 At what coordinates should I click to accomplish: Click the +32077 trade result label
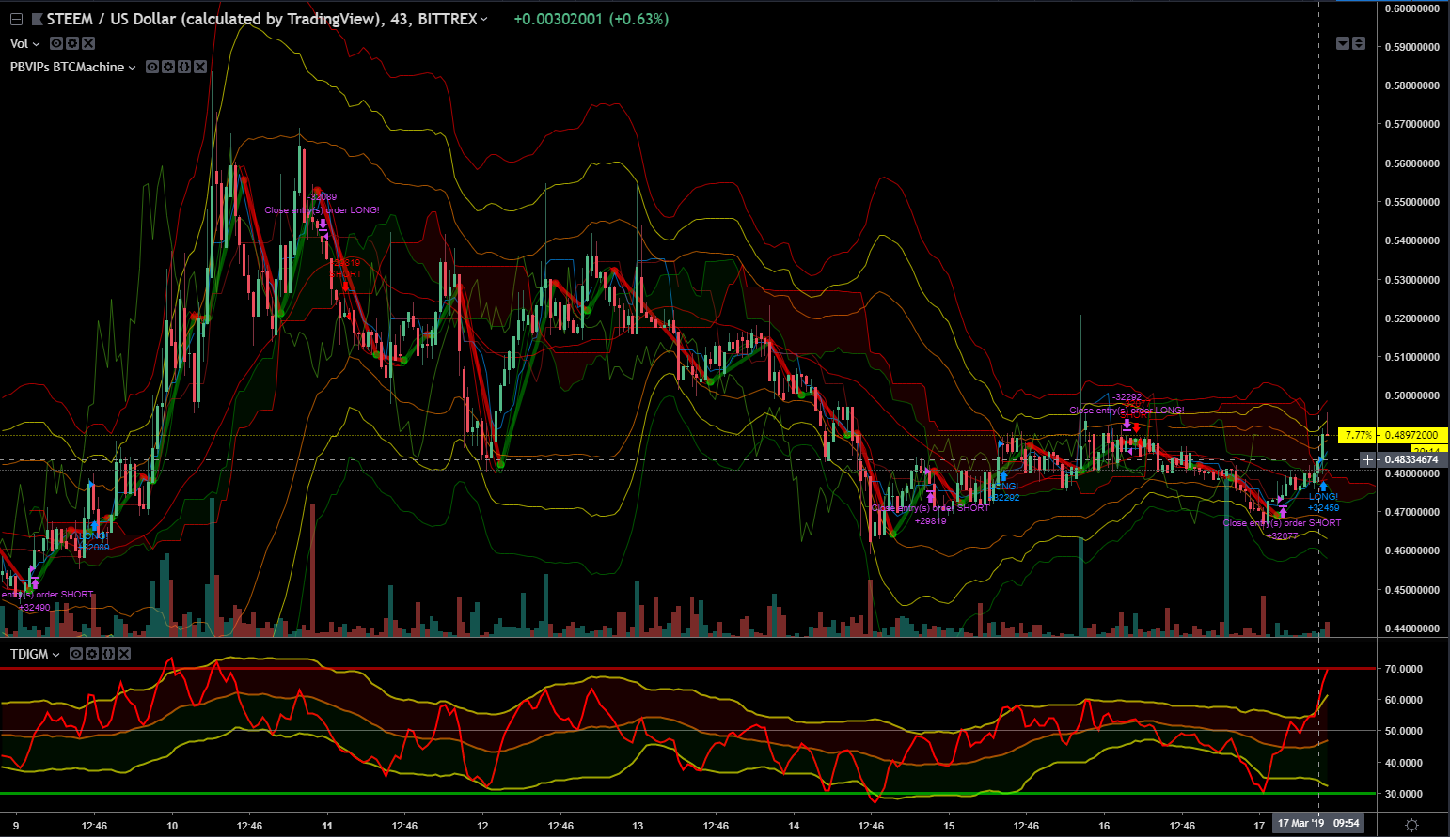[x=1282, y=536]
